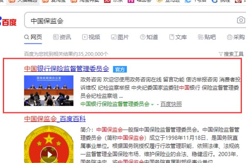Switch to the 资讯 tab
The width and height of the screenshot is (246, 163).
click(62, 37)
